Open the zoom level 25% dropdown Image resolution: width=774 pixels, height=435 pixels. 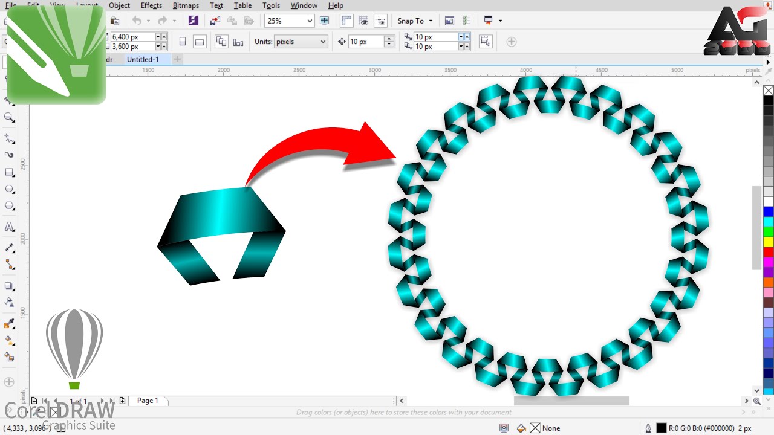[310, 21]
